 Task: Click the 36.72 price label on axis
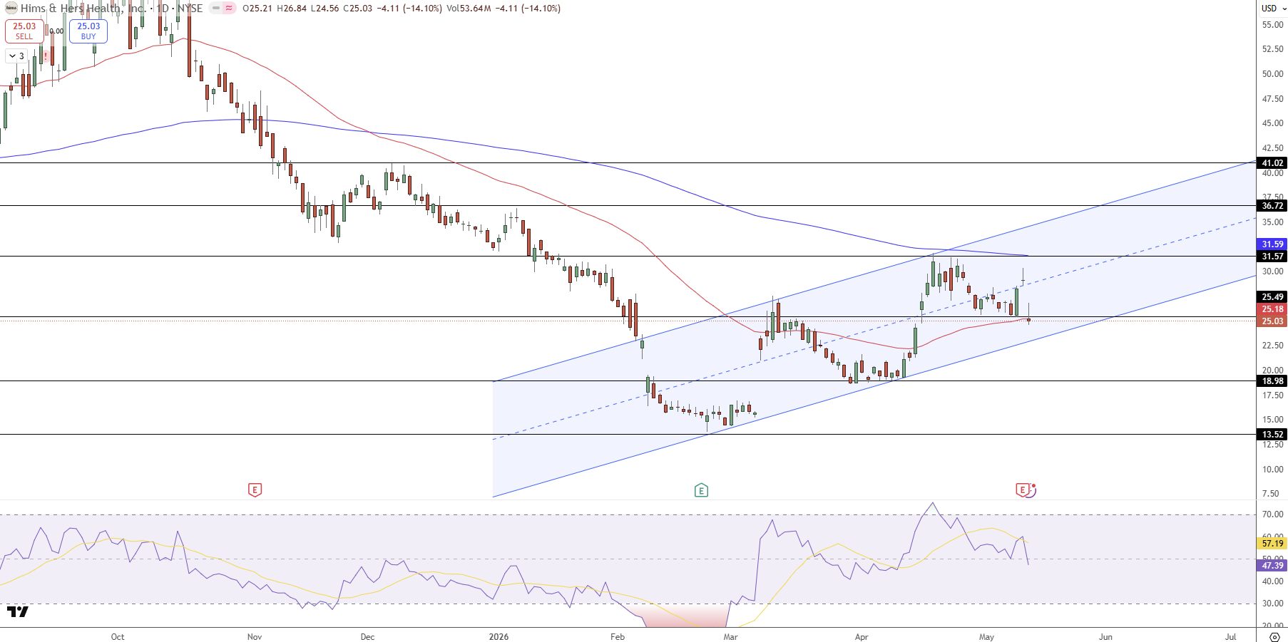point(1272,206)
